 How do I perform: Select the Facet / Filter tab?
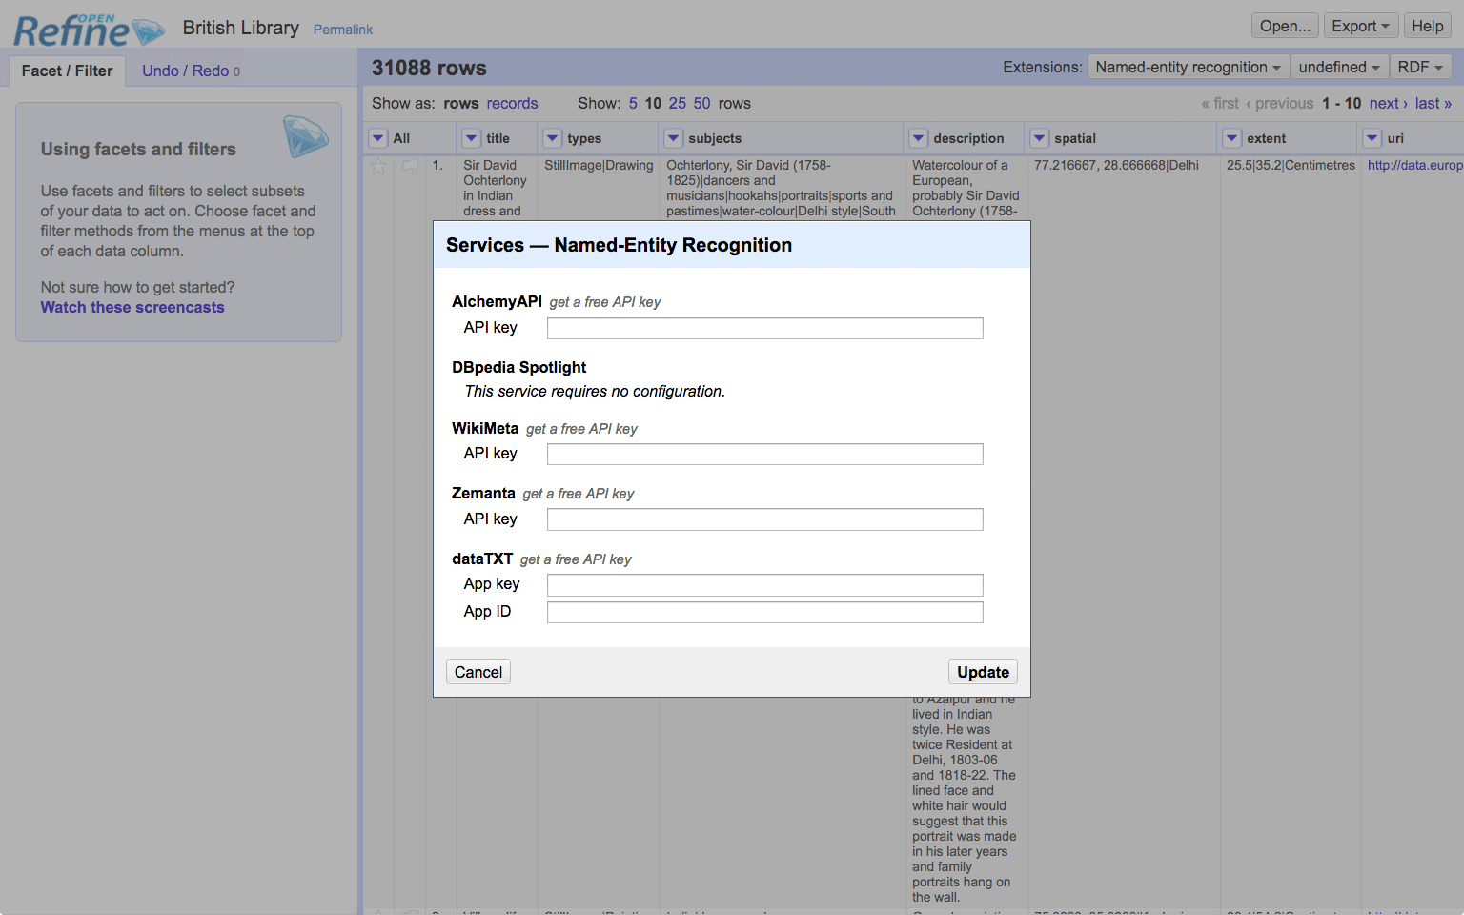pos(67,71)
